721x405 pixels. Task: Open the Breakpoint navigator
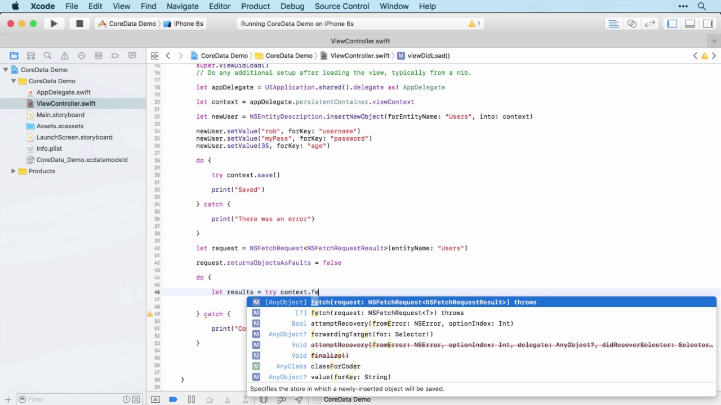115,56
